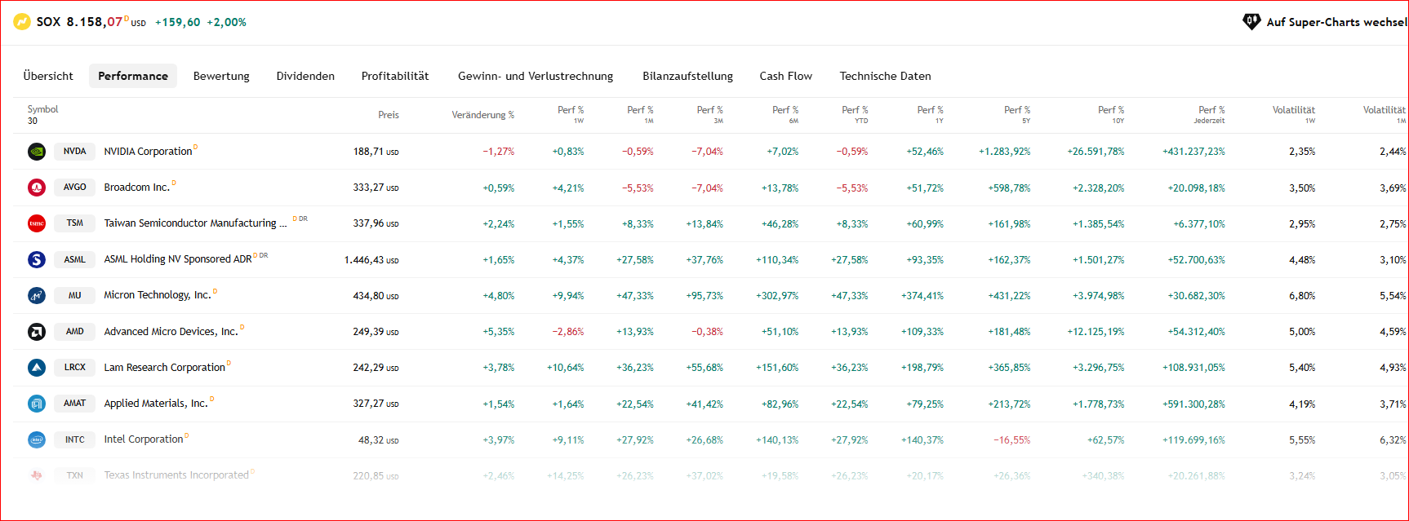
Task: Click the Lam Research logo icon
Action: pyautogui.click(x=37, y=368)
